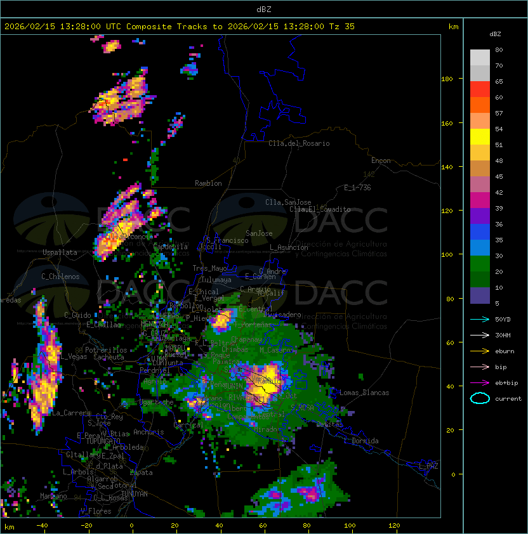Screen dimensions: 528x534
Task: Click the '30HM' legend label
Action: [x=503, y=335]
